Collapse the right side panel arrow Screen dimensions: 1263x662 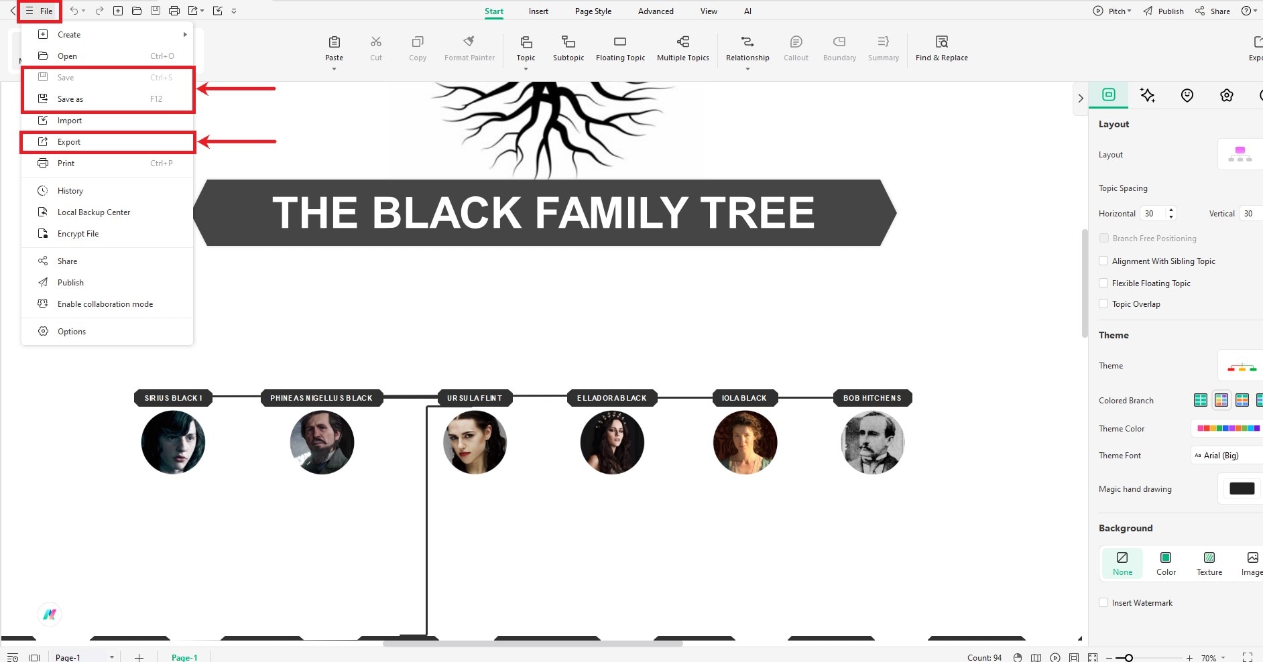click(1080, 98)
